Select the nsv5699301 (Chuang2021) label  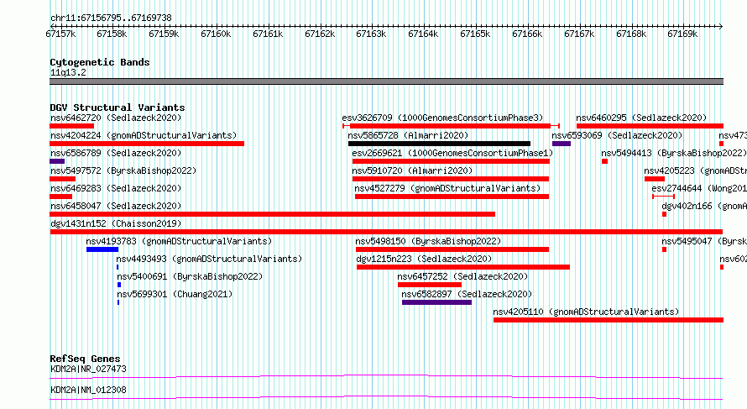175,294
